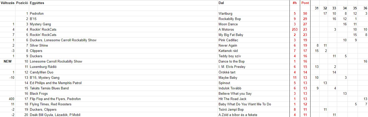Click the Tsóró Jampi Bop song cell
Screen dimensions: 368x117
(x=254, y=109)
